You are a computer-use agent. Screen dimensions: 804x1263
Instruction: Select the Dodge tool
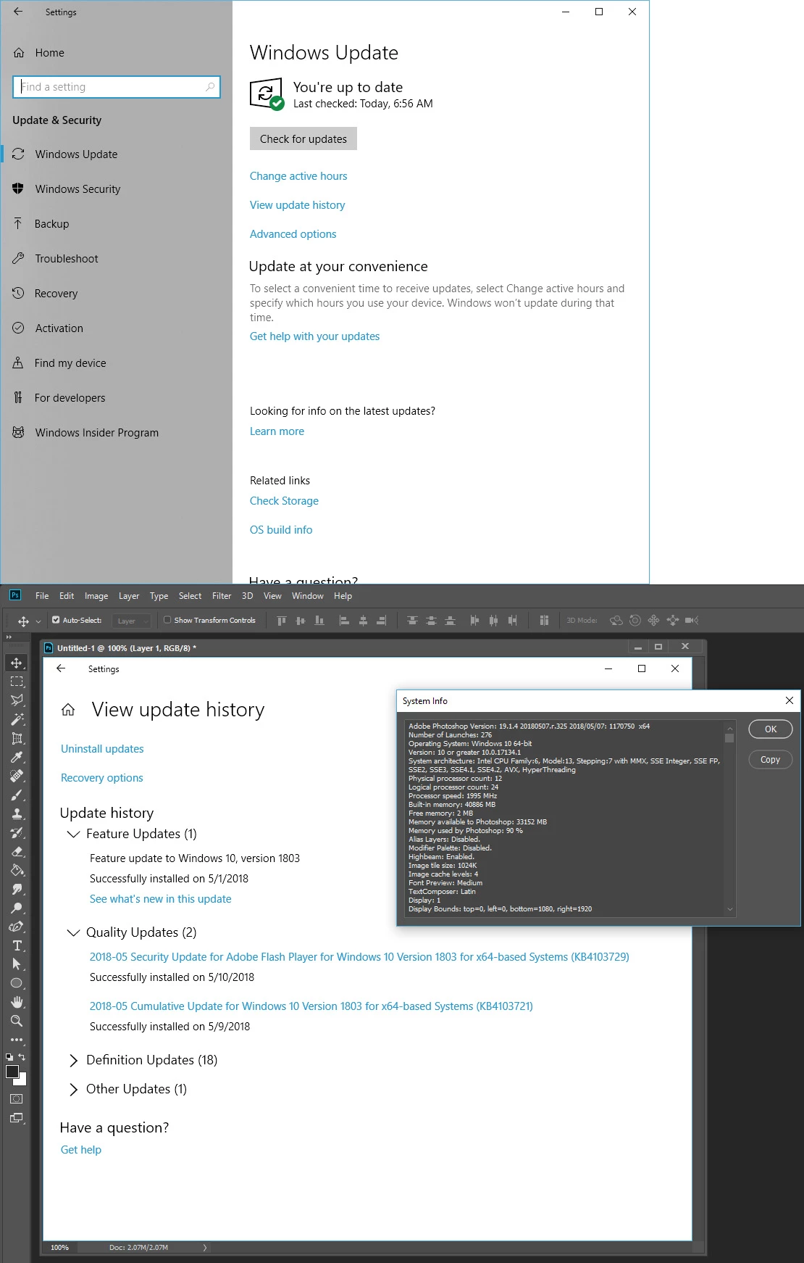coord(17,908)
